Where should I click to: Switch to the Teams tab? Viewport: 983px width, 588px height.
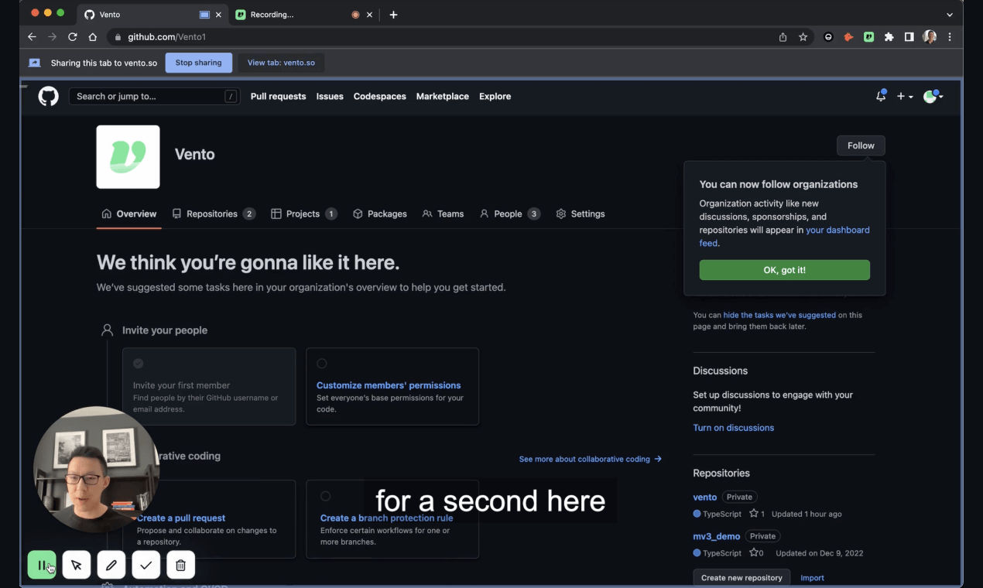click(443, 214)
